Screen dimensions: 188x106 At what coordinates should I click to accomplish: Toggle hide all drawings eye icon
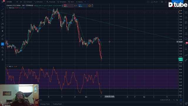3,55
